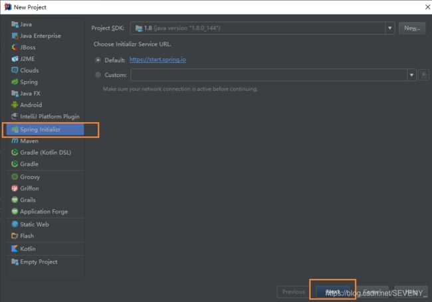Select the 'IntelliJ Platform Plugin' list row

45,116
